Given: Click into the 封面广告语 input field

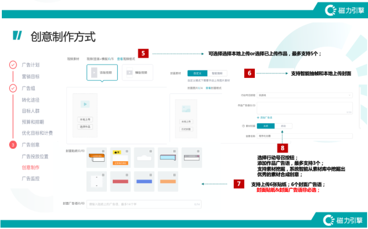Looking at the screenshot, I should tap(144, 204).
